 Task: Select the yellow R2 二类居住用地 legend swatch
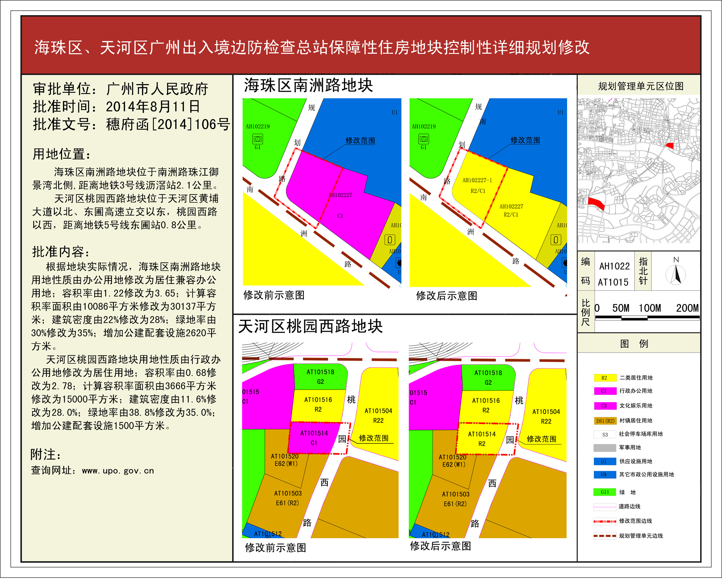coord(605,378)
